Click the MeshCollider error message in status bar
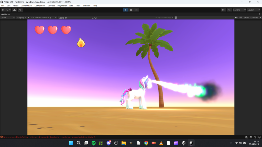 point(49,137)
